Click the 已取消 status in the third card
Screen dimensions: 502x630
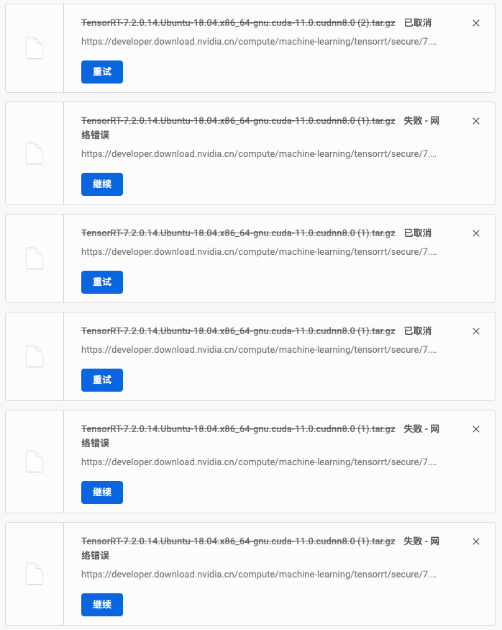coord(418,233)
